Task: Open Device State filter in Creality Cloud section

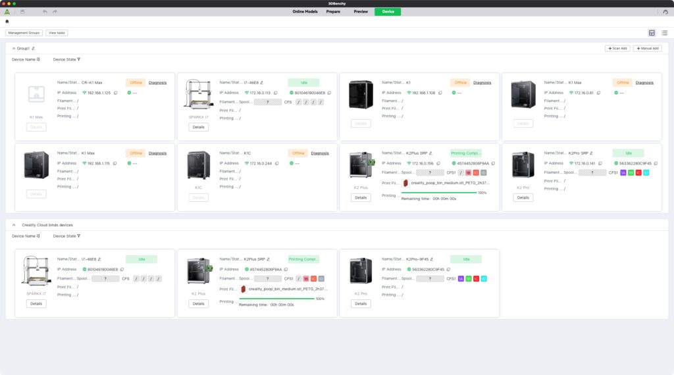Action: tap(78, 236)
